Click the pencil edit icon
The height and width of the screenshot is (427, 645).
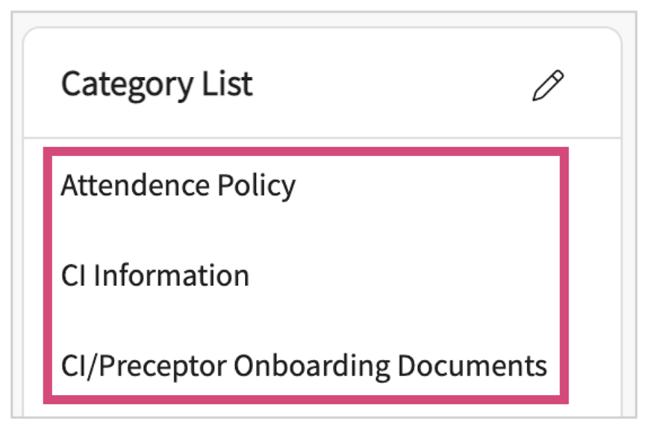click(548, 85)
